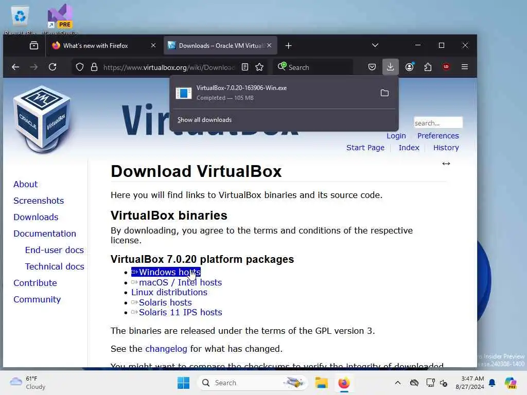Open Linux distributions link
Viewport: 527px width, 395px height.
[169, 292]
